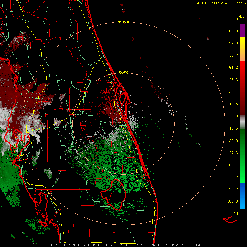Click the Super-Resolution Base Velocity caption
247x247 pixels.
125,245
